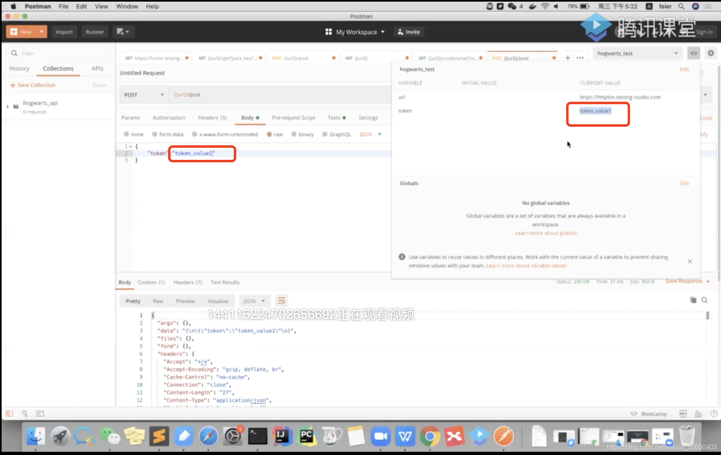Open manage environments gear icon
The image size is (721, 455).
coord(710,53)
